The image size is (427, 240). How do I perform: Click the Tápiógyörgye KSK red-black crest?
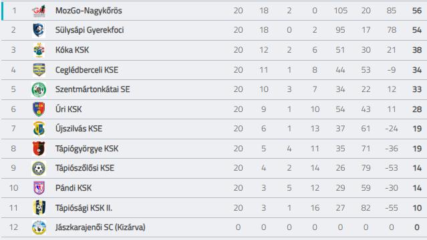[39, 149]
